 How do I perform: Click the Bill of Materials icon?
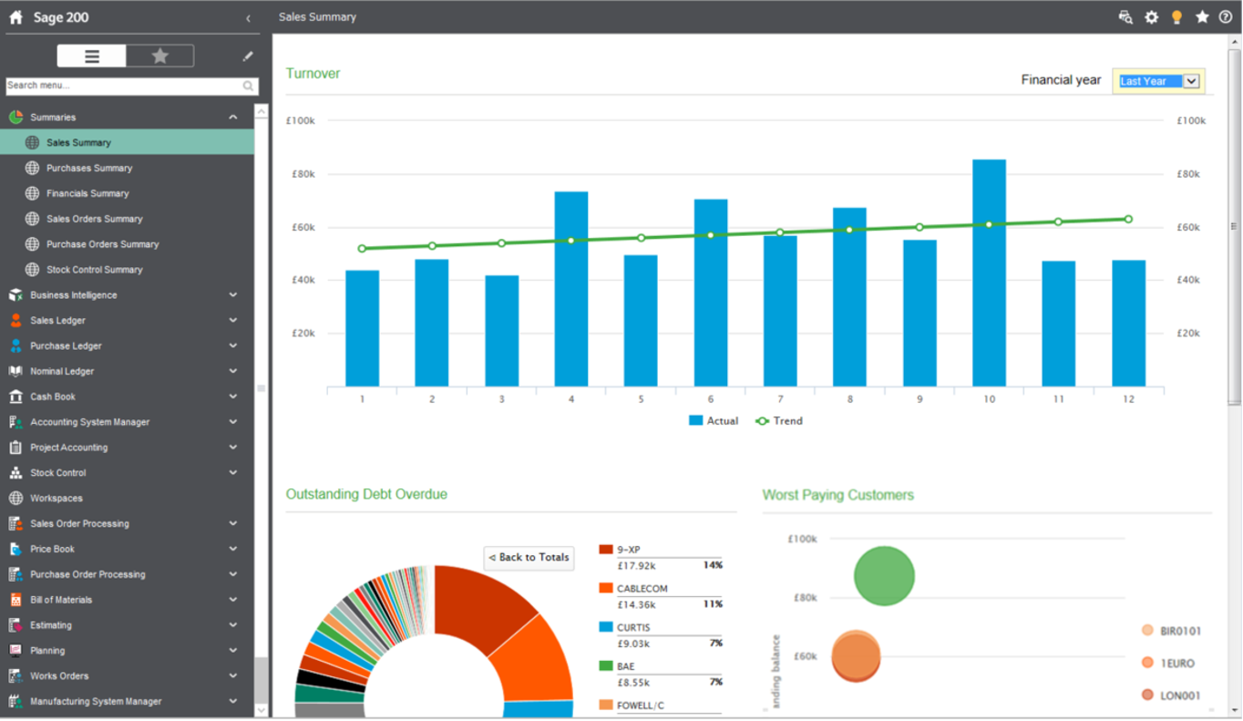tap(15, 600)
